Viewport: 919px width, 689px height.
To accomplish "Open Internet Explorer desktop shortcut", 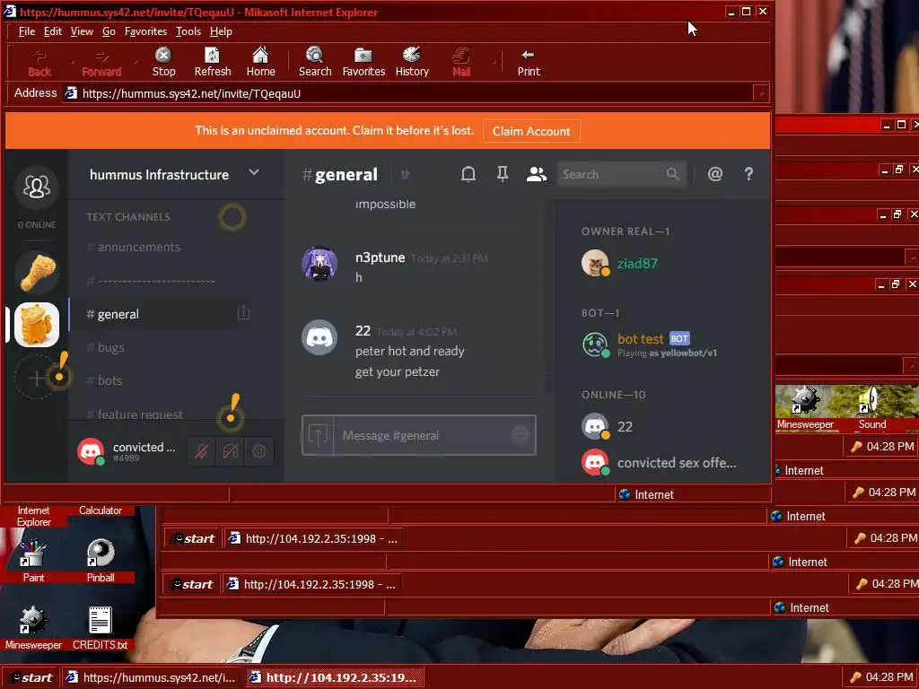I will (x=33, y=516).
